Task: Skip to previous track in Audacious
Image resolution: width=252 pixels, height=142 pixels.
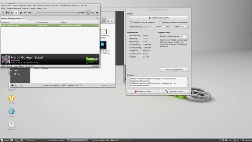Action: [x=25, y=13]
